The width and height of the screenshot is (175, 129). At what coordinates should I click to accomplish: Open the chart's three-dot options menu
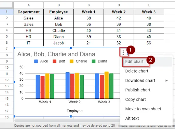coord(123,53)
